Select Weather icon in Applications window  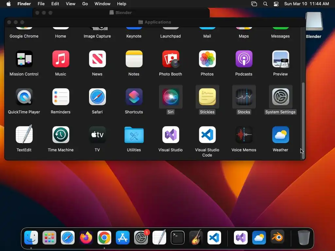pyautogui.click(x=280, y=134)
